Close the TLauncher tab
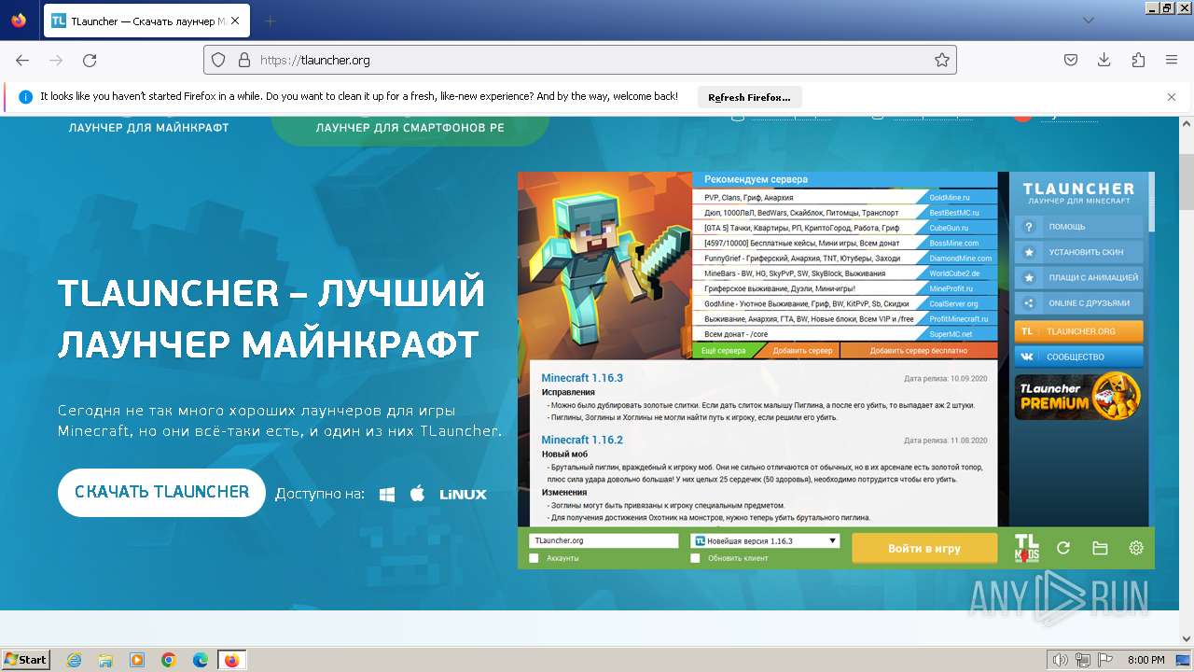Image resolution: width=1194 pixels, height=672 pixels. click(237, 21)
